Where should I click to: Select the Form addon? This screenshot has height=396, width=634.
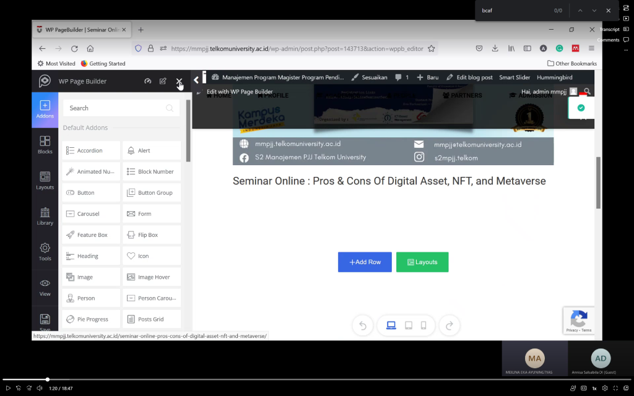click(x=152, y=213)
